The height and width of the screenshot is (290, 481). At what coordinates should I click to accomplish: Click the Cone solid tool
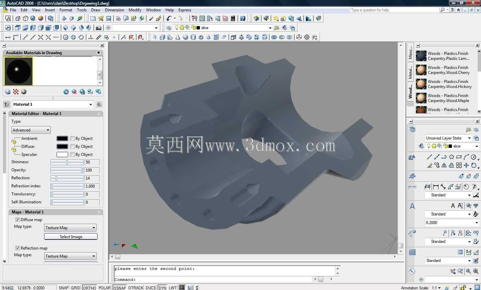pos(178,37)
